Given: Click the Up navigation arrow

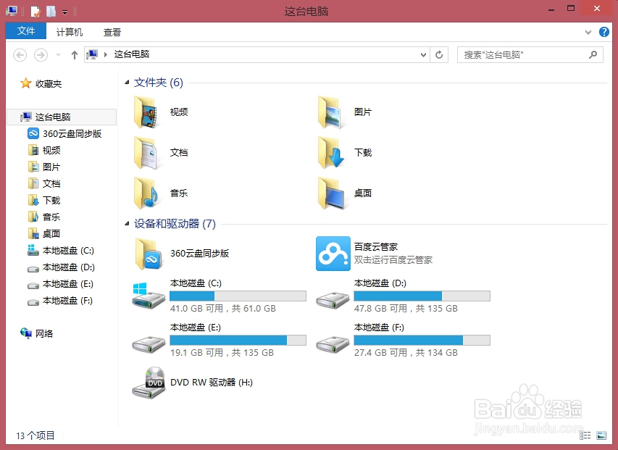Looking at the screenshot, I should [74, 54].
